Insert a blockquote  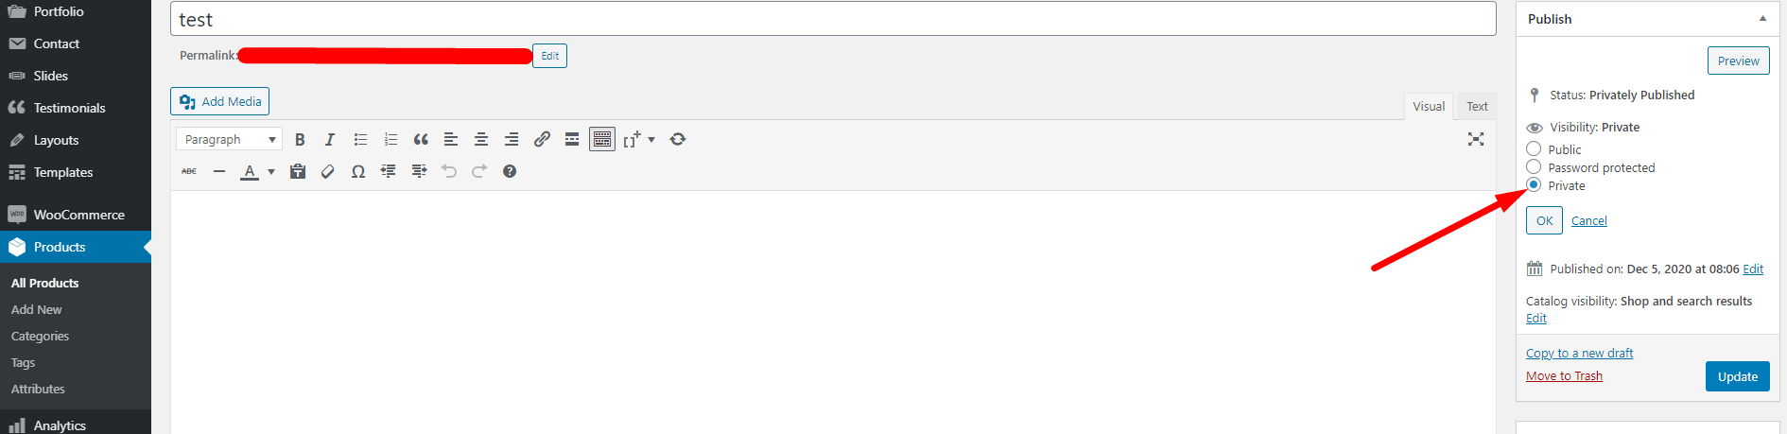coord(421,139)
